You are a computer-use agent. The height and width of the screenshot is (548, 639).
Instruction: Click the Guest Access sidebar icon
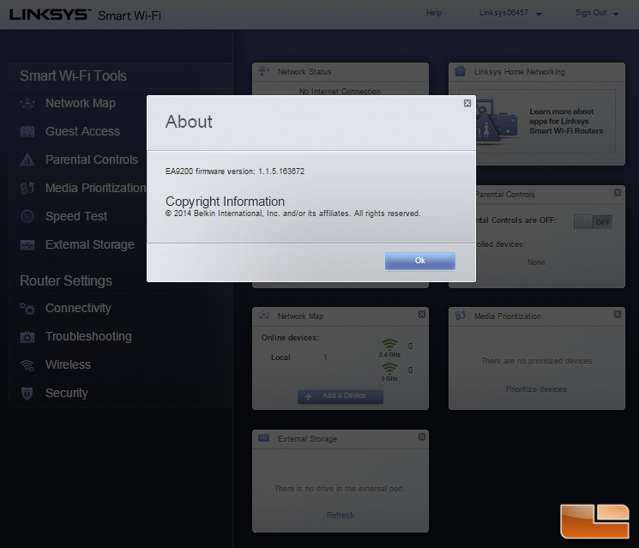(x=27, y=131)
